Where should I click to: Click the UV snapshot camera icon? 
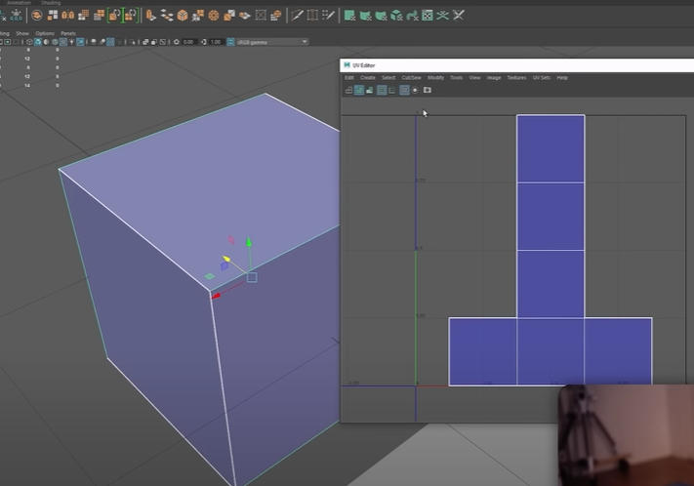(427, 90)
